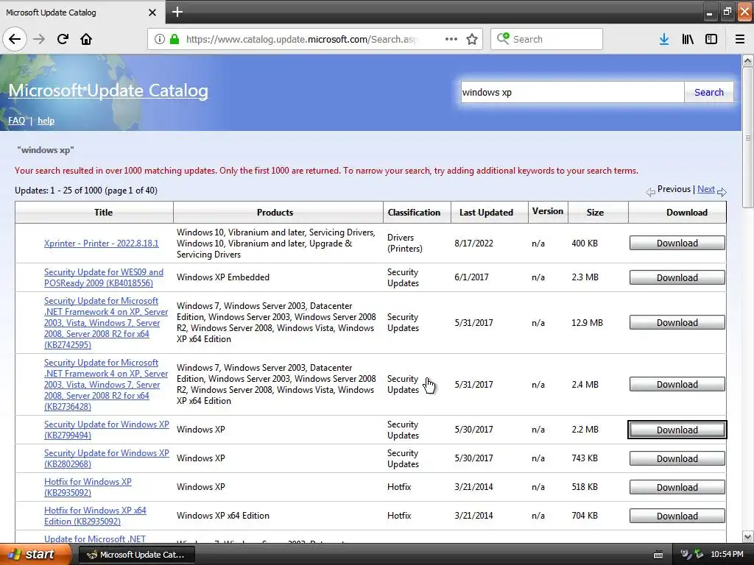
Task: Download the 2.4 MB .NET Framework update
Action: [677, 384]
